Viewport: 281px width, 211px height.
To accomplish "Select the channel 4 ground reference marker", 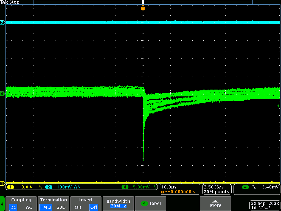I will [x=2, y=94].
